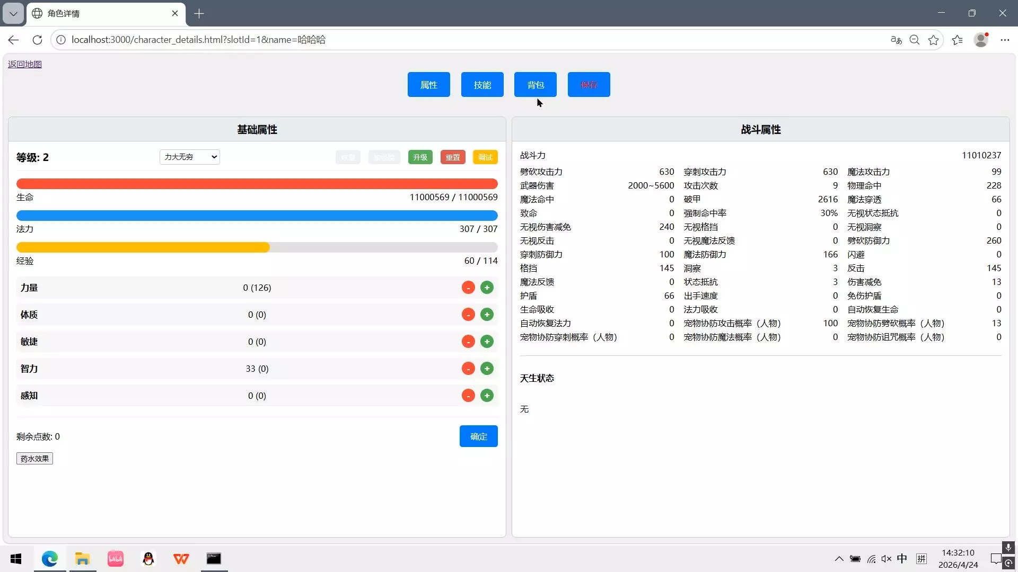Click the red 重置 button

(453, 157)
